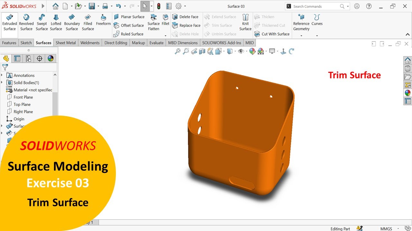Screen dimensions: 412x231
Task: Click the Offset Surface command
Action: point(129,25)
